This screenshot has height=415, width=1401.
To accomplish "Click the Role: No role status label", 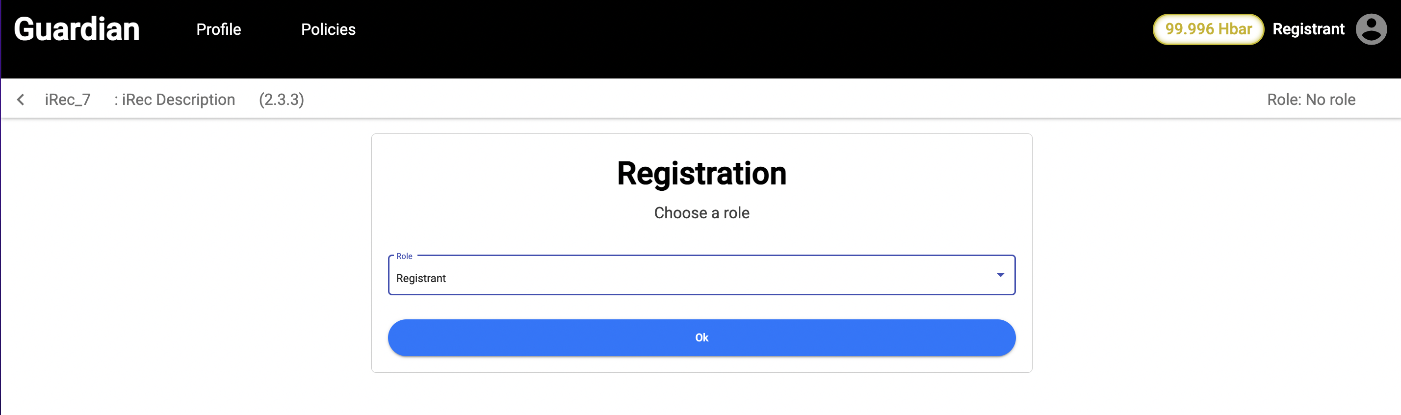I will click(x=1311, y=100).
